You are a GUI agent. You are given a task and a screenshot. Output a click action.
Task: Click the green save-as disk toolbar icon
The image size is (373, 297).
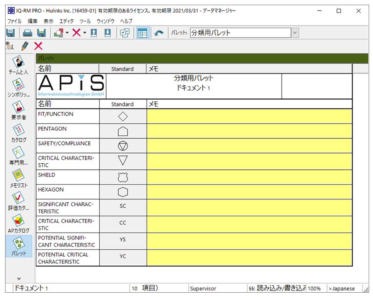(x=41, y=33)
